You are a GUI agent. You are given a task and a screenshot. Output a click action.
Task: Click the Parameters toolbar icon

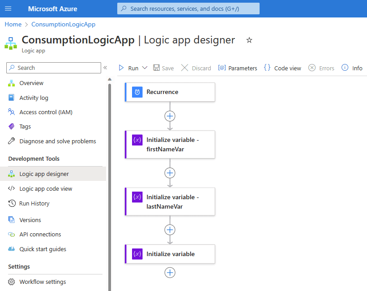[222, 68]
